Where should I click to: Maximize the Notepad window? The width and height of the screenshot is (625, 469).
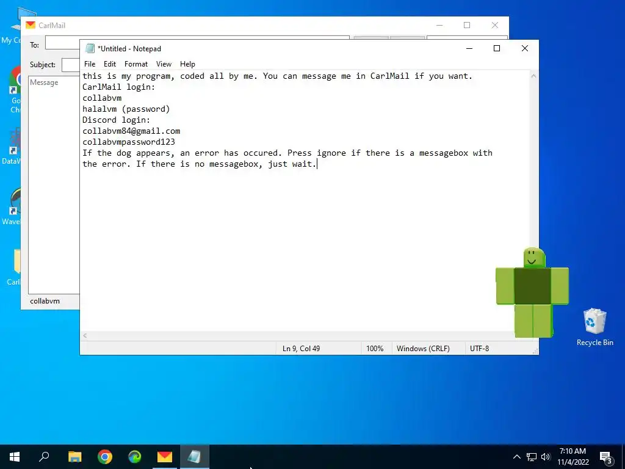(x=497, y=48)
